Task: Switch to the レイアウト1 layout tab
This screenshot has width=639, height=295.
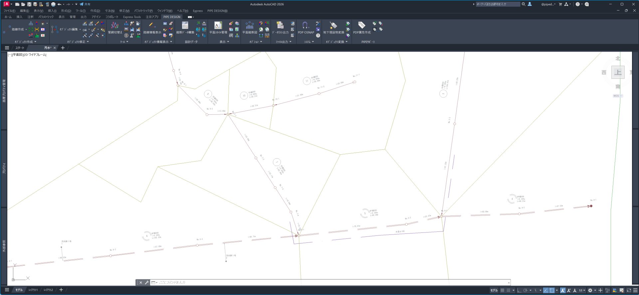Action: (33, 290)
